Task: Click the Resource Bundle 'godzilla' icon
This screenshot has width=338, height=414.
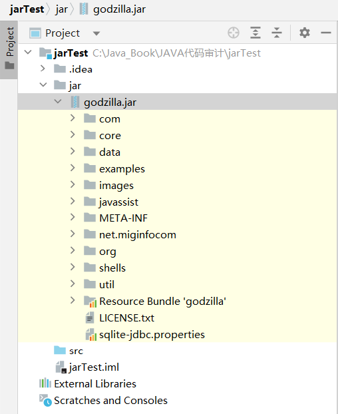Action: [x=90, y=302]
